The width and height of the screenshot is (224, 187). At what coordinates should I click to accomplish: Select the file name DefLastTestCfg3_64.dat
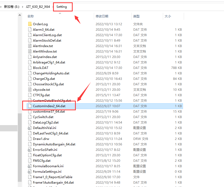click(x=50, y=133)
